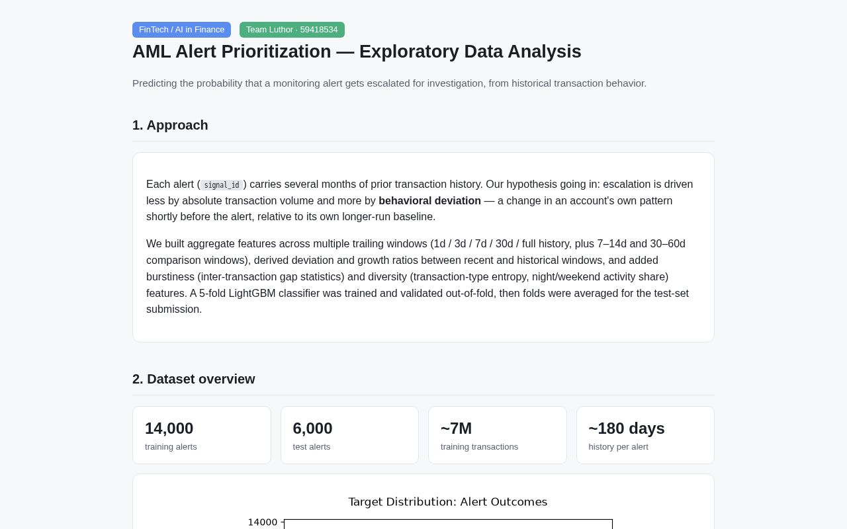Click the subtitle starting with 'Predicting the probability'

coord(389,83)
